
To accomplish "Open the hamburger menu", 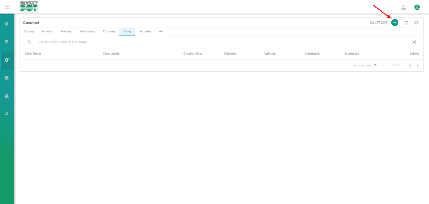I will pos(7,7).
